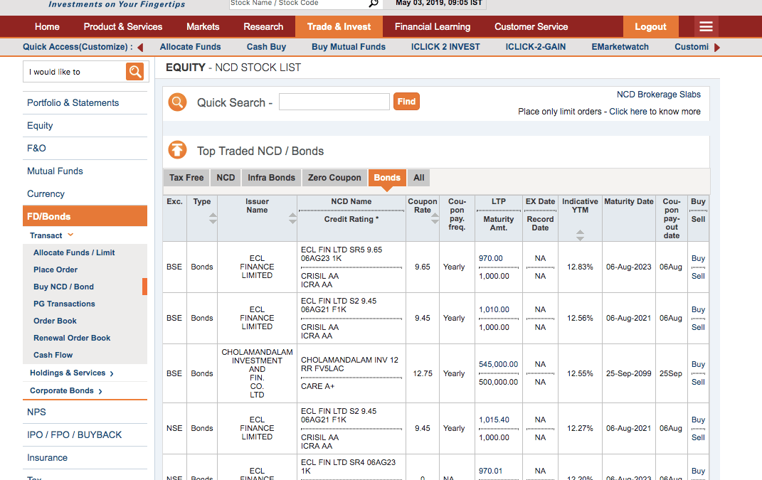The height and width of the screenshot is (480, 762).
Task: Click the Find button
Action: (x=406, y=102)
